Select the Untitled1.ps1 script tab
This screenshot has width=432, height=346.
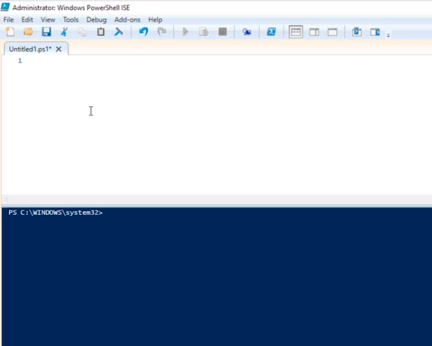(x=30, y=49)
